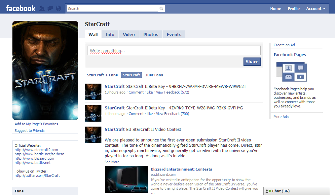Click the More Ads link

point(281,117)
